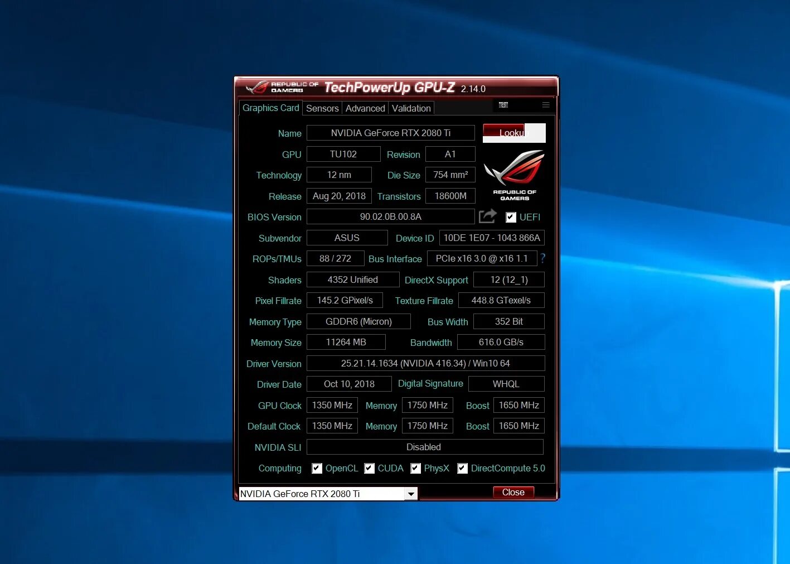Image resolution: width=790 pixels, height=564 pixels.
Task: Click the Bus Interface field PCIe x16 3.0
Action: tap(482, 258)
